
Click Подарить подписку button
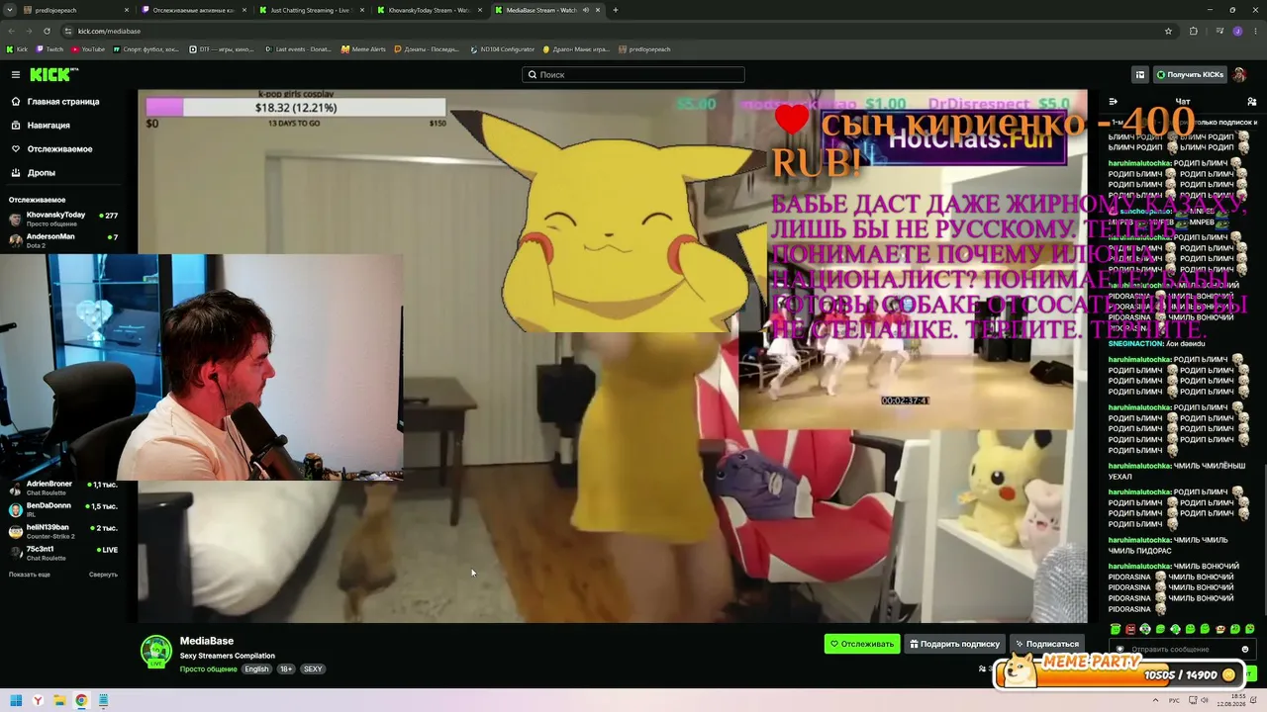coord(954,644)
